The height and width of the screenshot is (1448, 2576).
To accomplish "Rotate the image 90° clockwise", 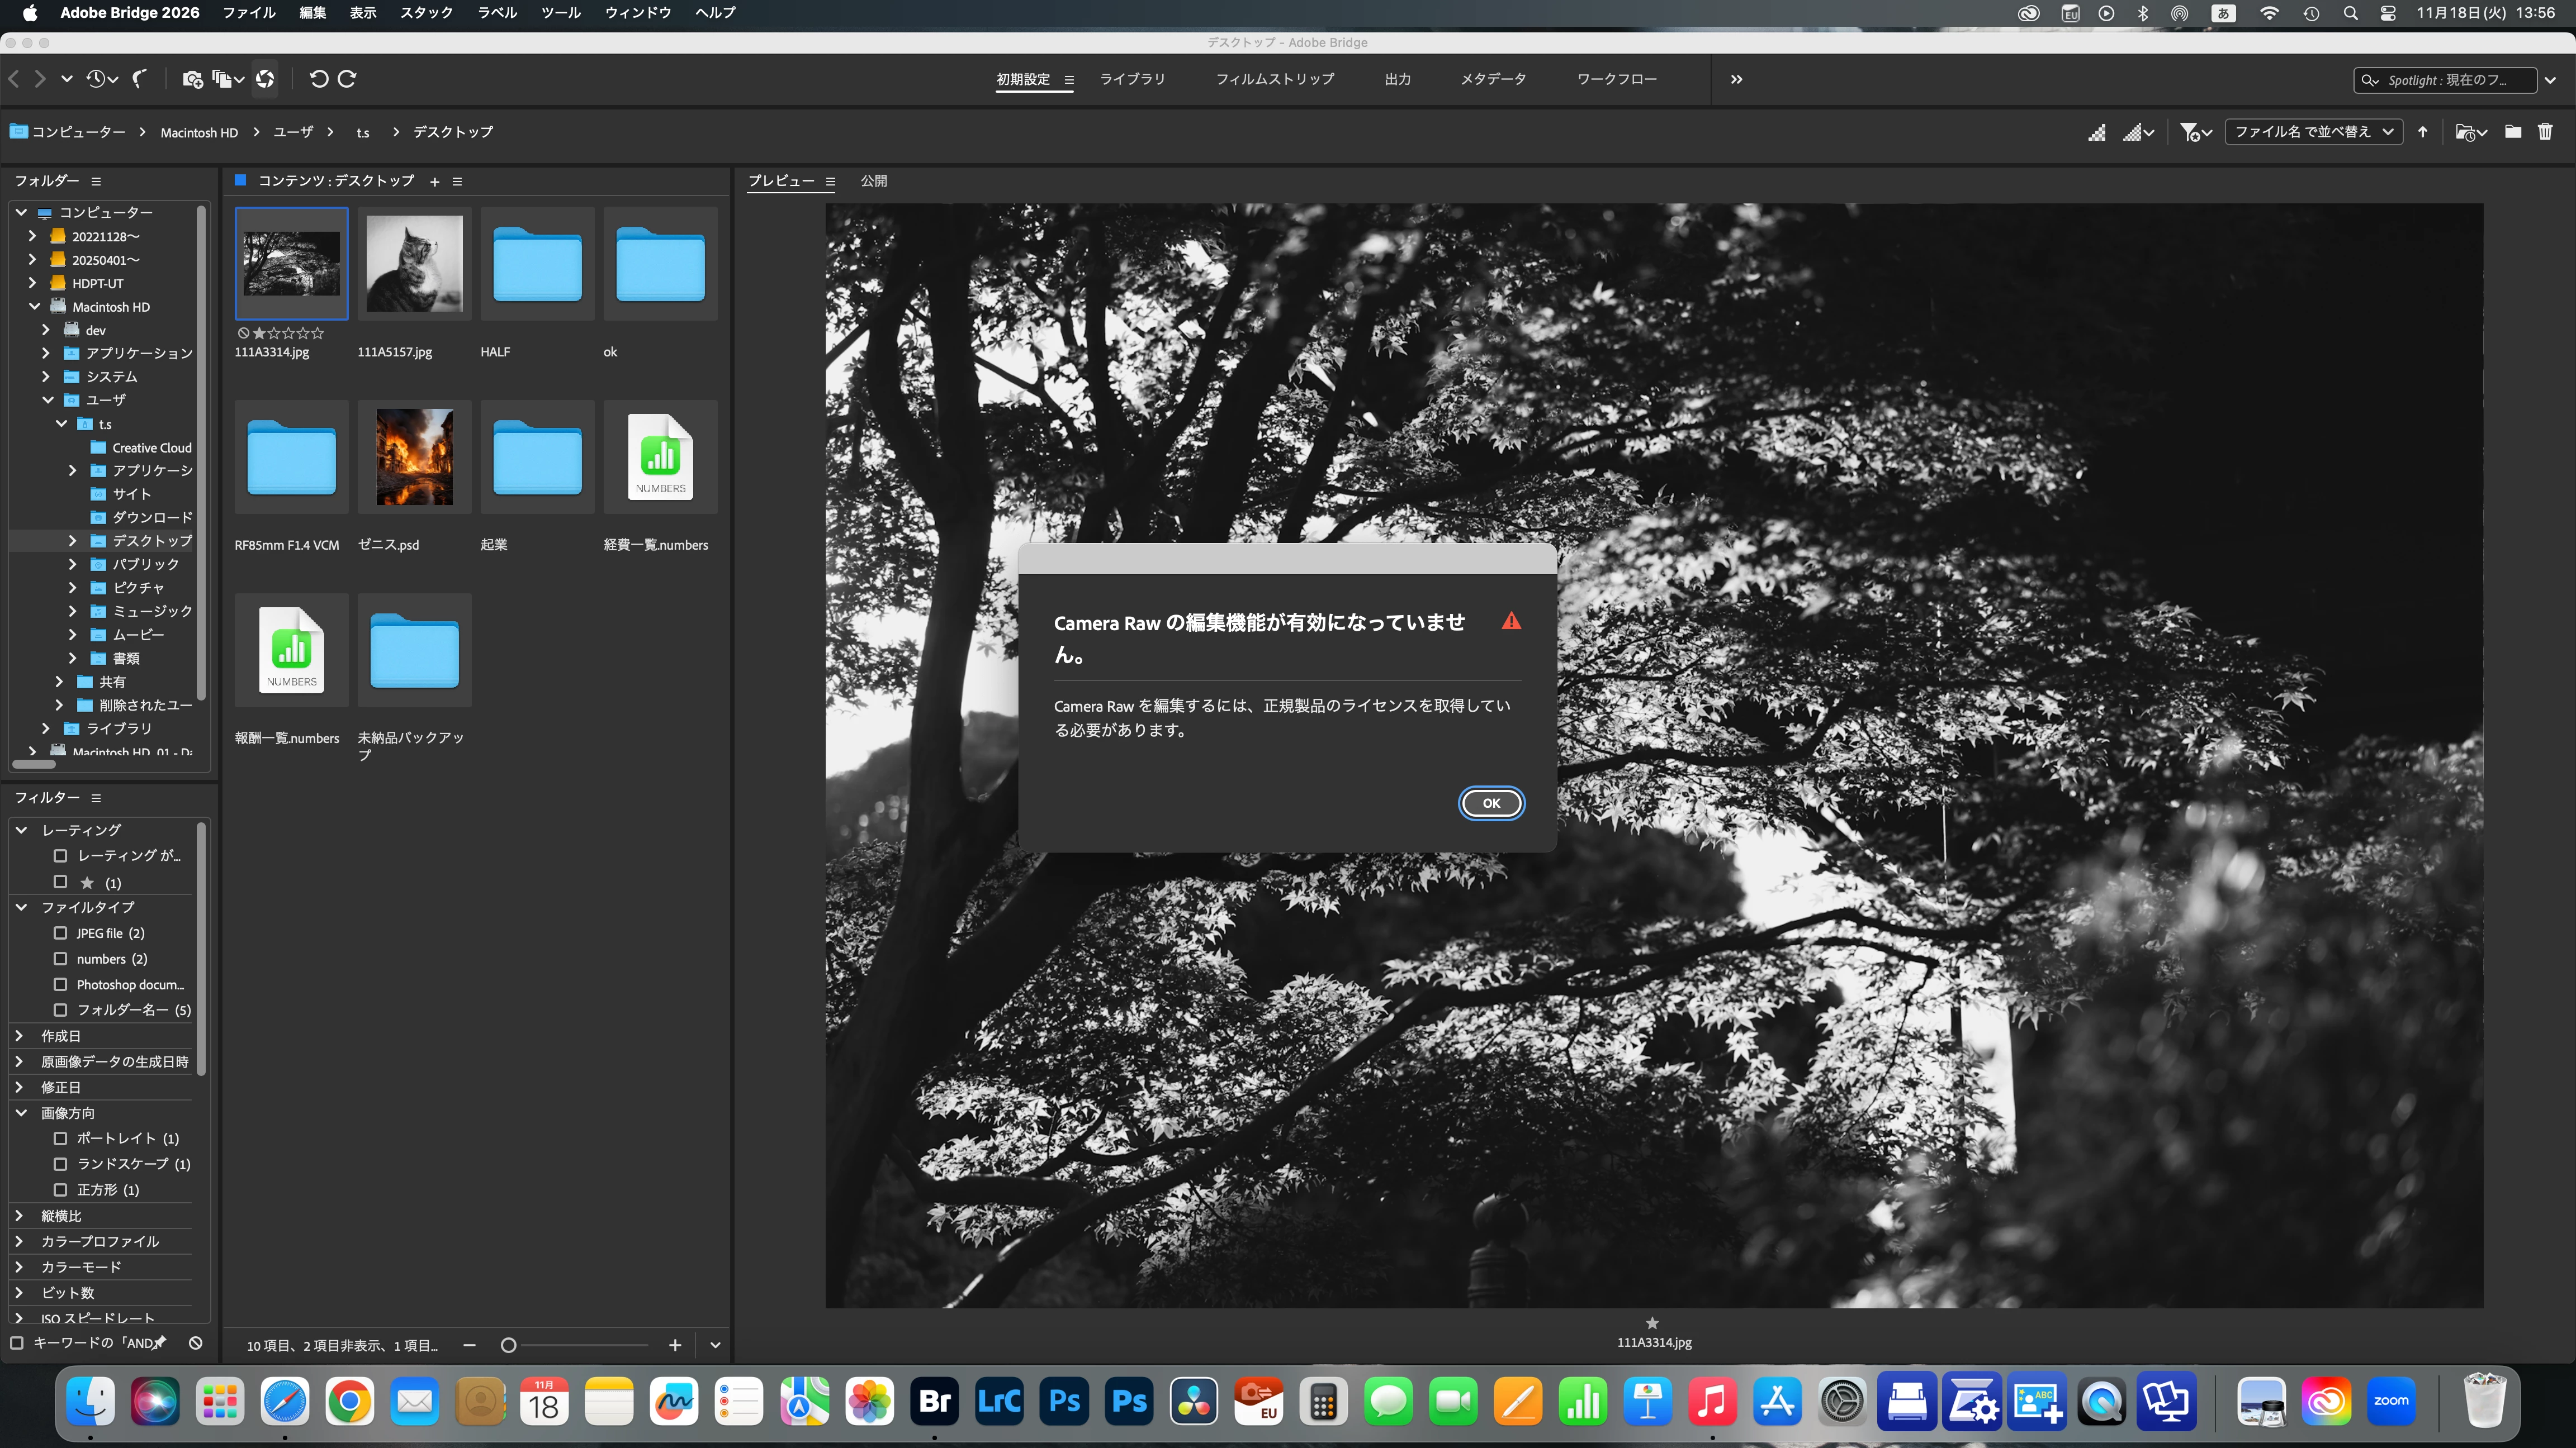I will [347, 79].
